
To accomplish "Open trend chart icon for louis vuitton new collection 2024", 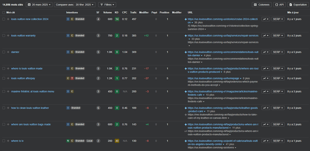I will point(266,19).
